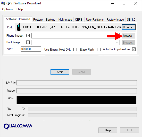
Task: Click the Phone Image path field
Action: click(76, 36)
